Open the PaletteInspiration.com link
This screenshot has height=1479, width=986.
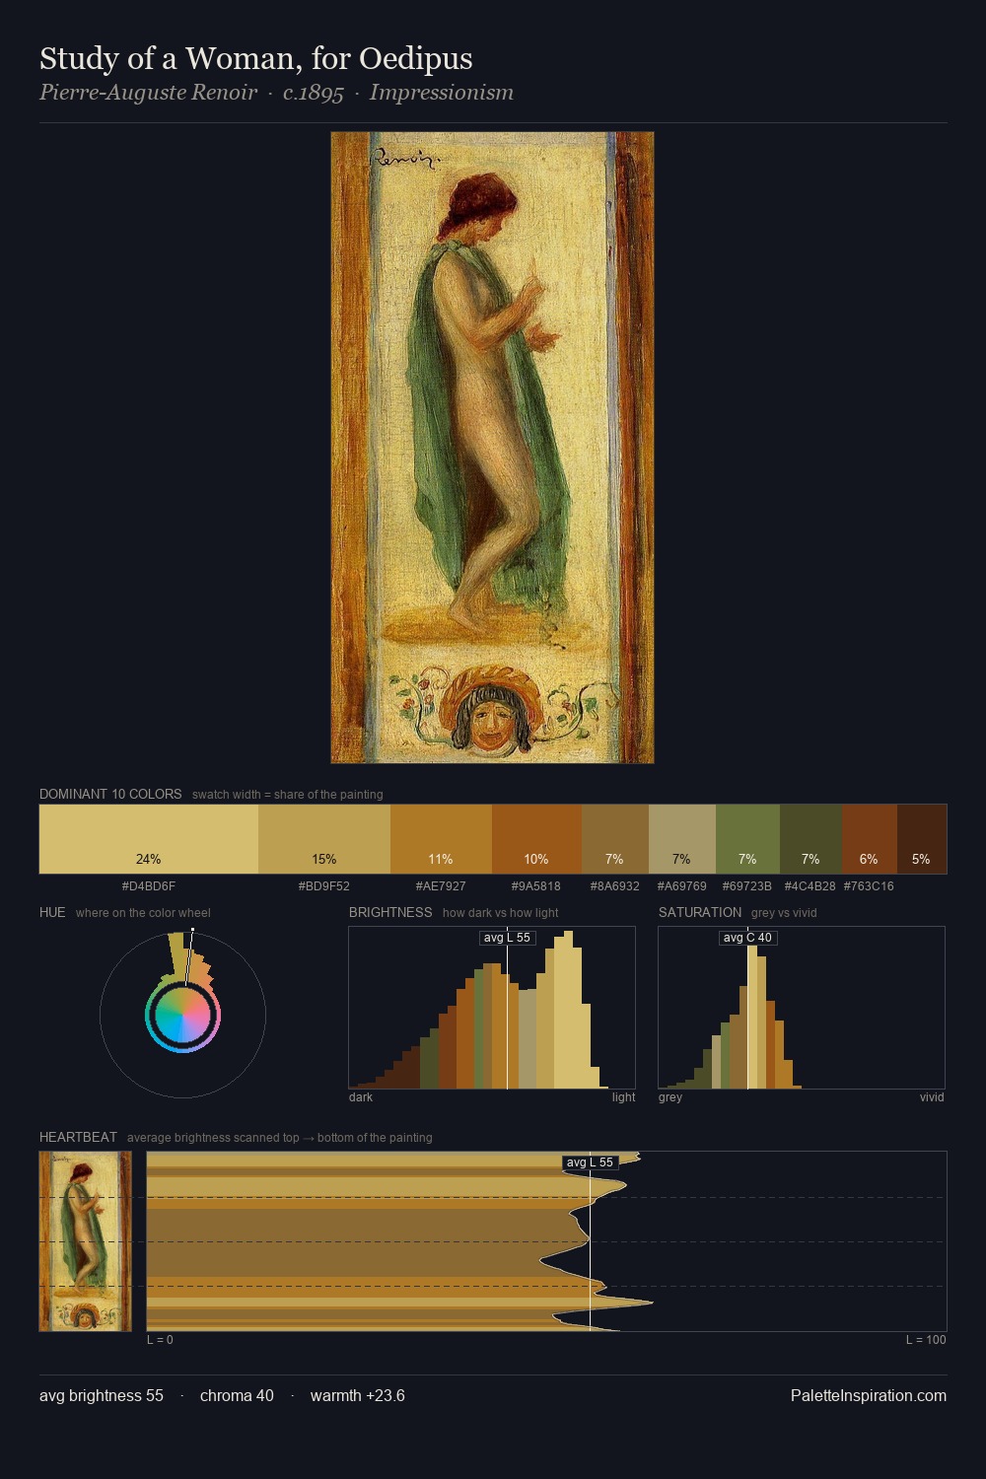coord(869,1395)
